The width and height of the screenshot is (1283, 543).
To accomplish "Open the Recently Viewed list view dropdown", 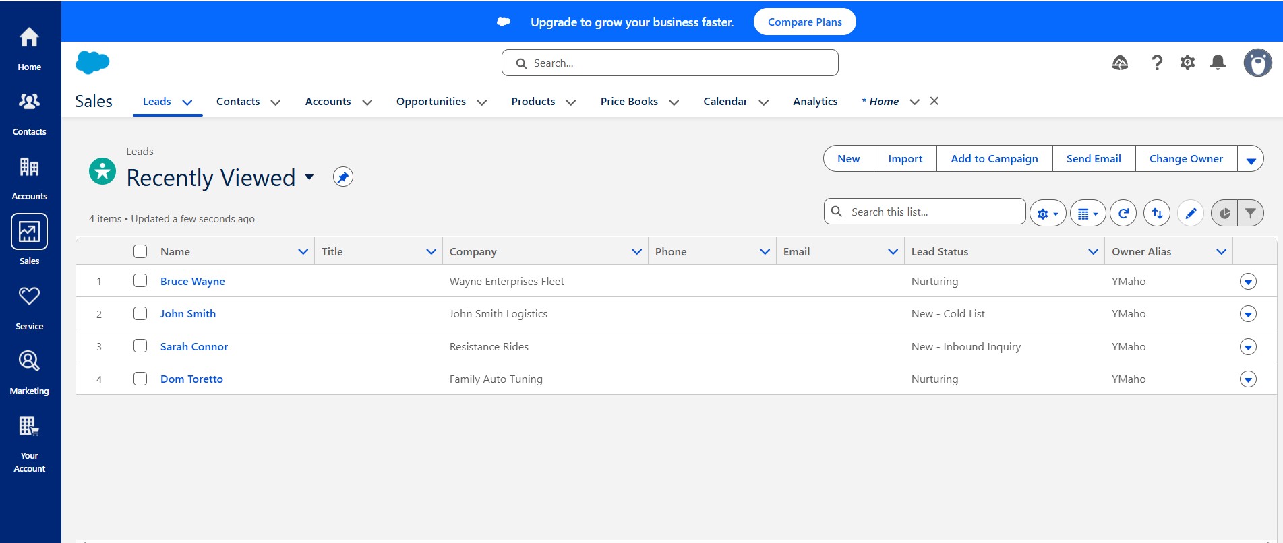I will point(309,177).
